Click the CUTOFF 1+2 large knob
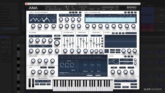This screenshot has width=165, height=93. 57,43
